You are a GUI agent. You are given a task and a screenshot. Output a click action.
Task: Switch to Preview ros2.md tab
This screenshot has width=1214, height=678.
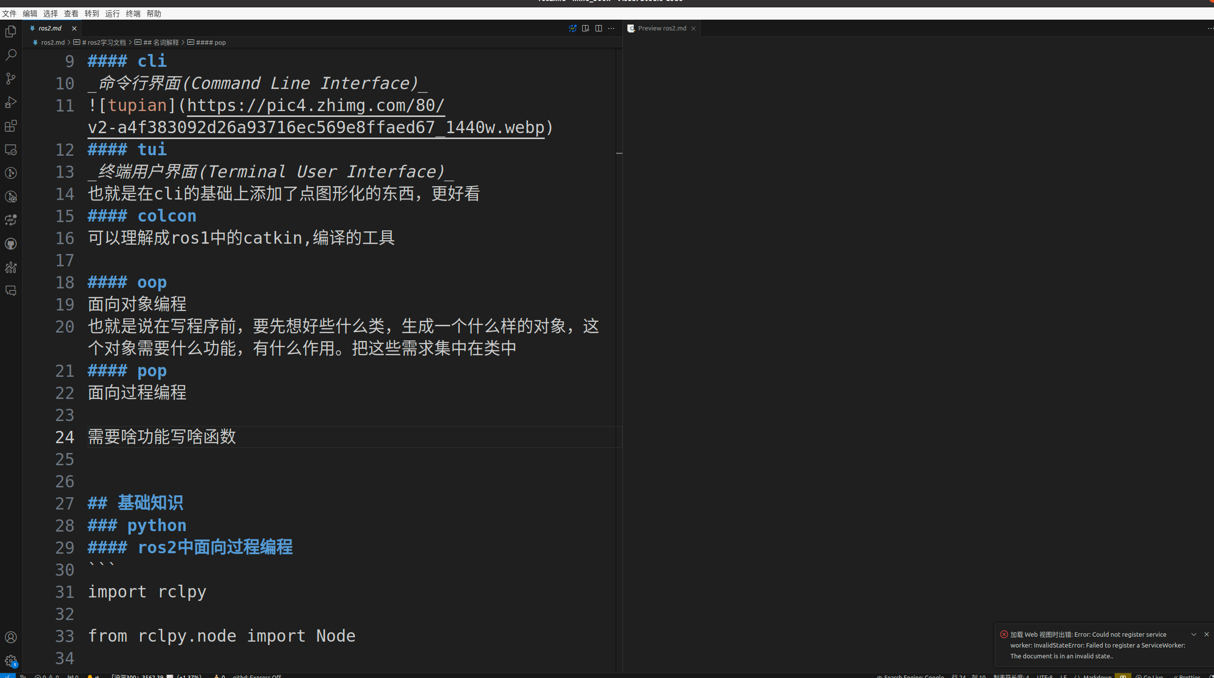(x=661, y=28)
